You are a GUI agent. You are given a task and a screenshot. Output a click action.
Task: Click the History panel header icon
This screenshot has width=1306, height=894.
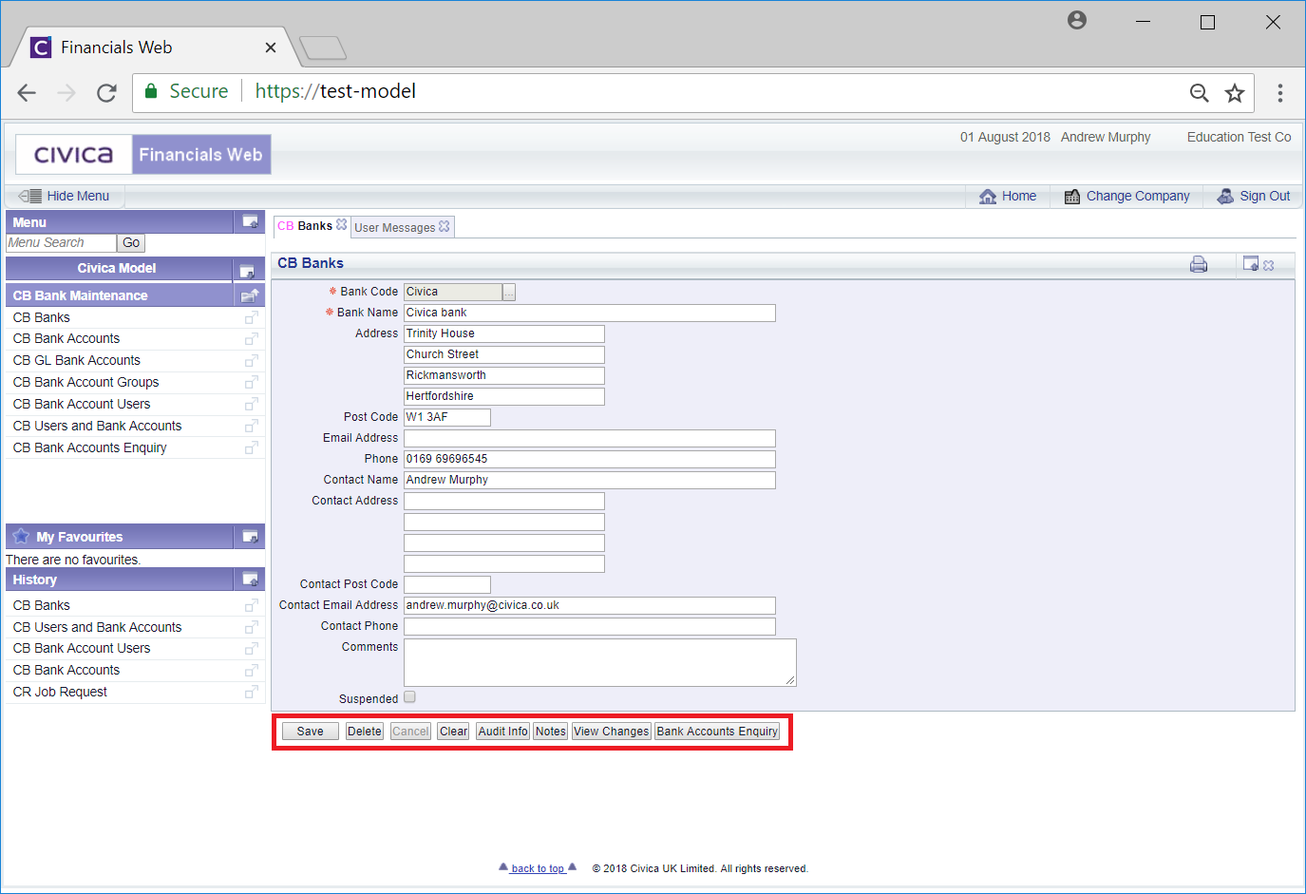tap(250, 579)
